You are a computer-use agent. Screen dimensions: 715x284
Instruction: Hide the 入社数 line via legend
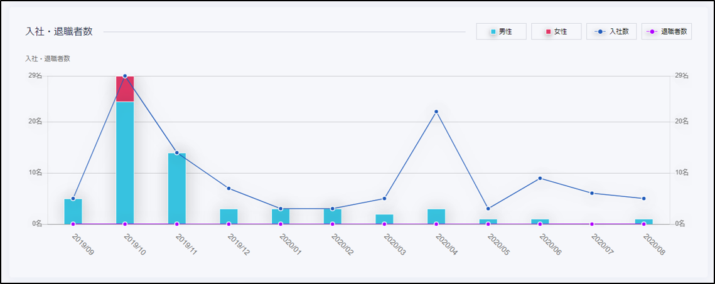point(611,31)
